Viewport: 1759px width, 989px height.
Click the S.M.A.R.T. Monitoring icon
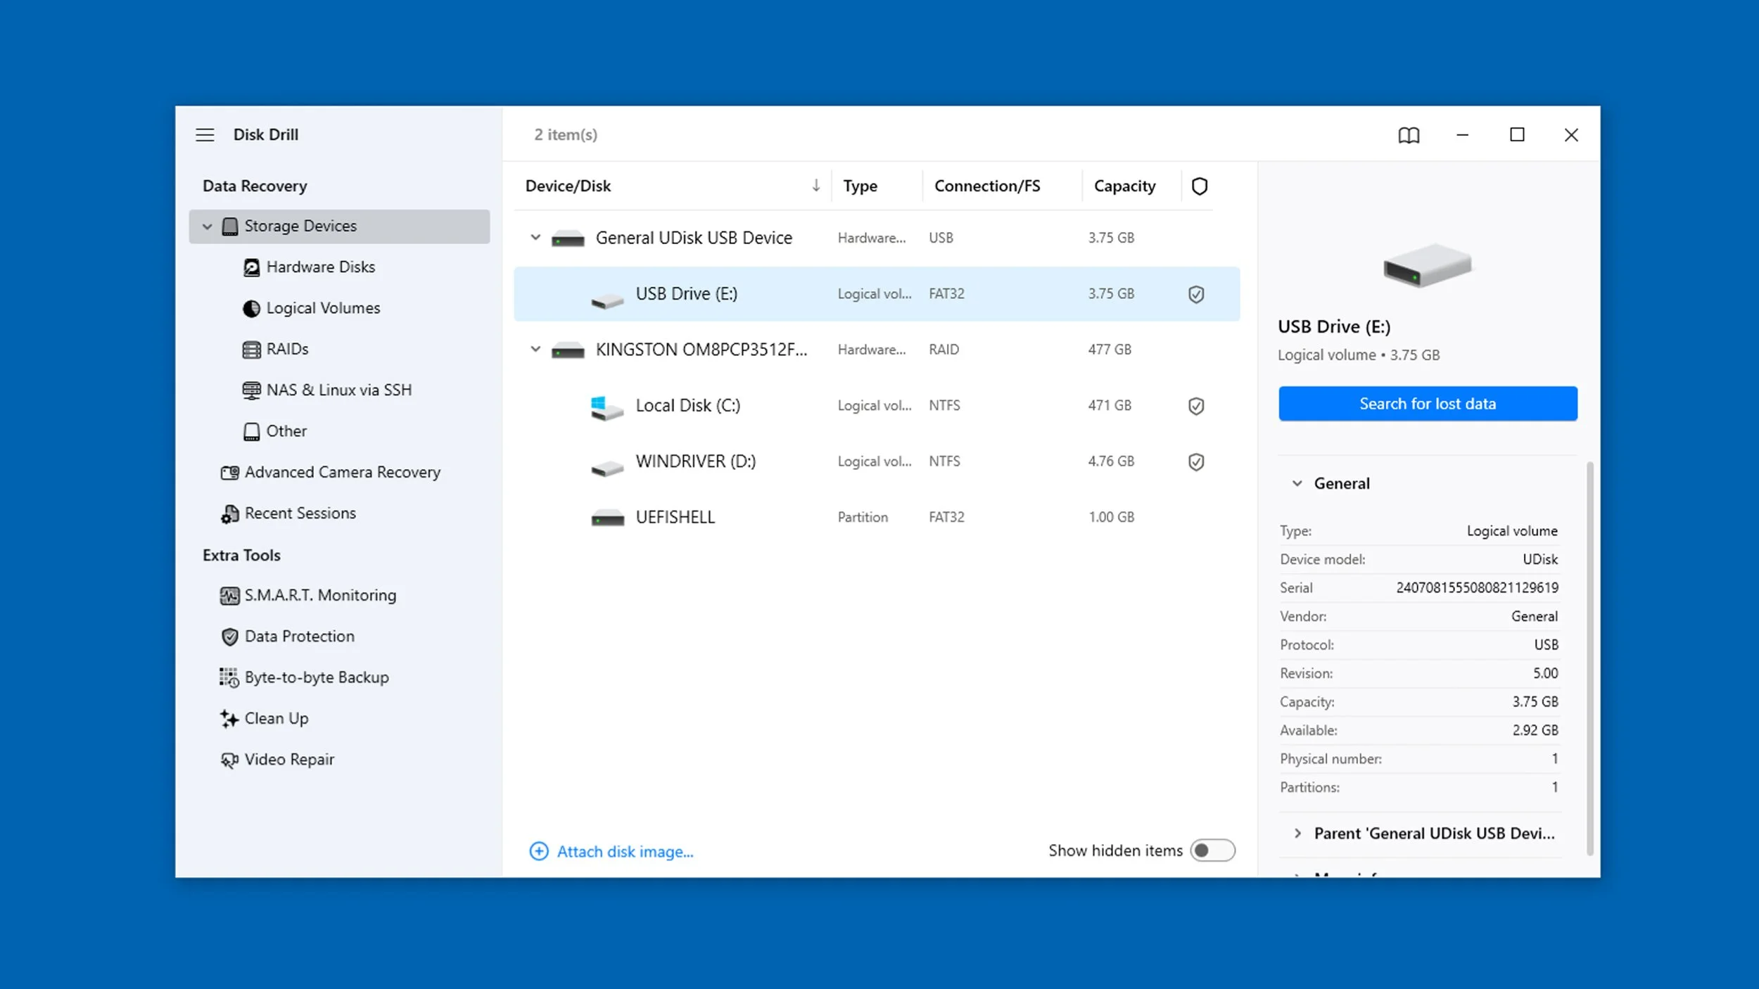click(229, 596)
